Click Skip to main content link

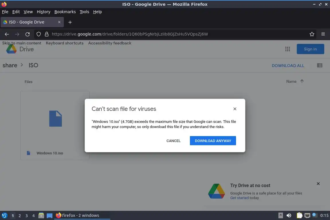pos(22,43)
